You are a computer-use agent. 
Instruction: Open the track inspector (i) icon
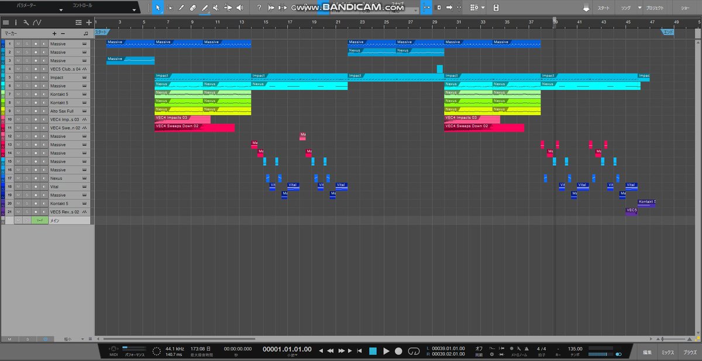coord(16,22)
